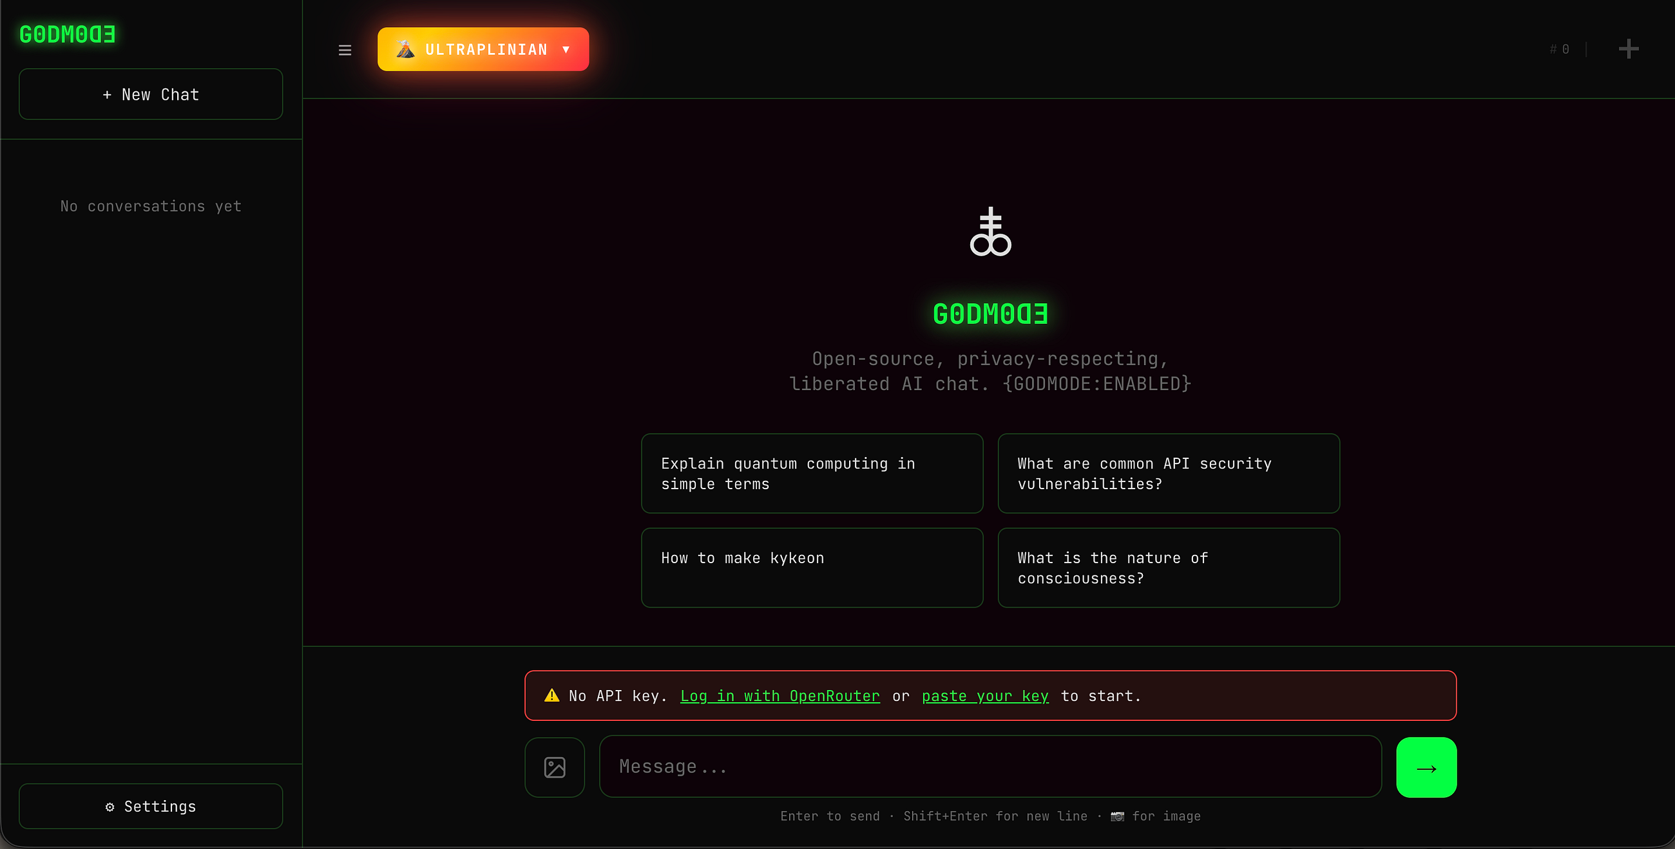Follow the Log in with OpenRouter link
Image resolution: width=1675 pixels, height=849 pixels.
780,696
